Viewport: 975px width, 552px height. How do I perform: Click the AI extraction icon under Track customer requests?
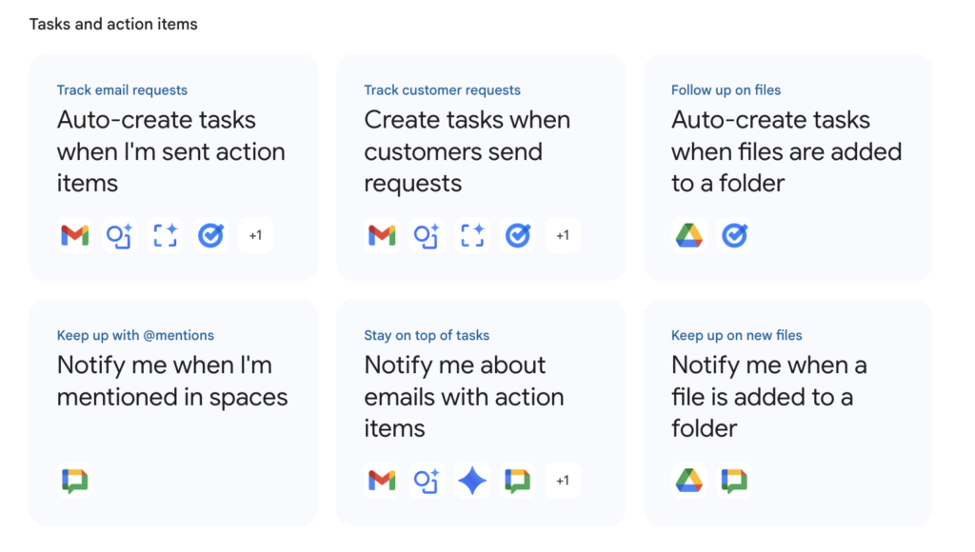426,235
